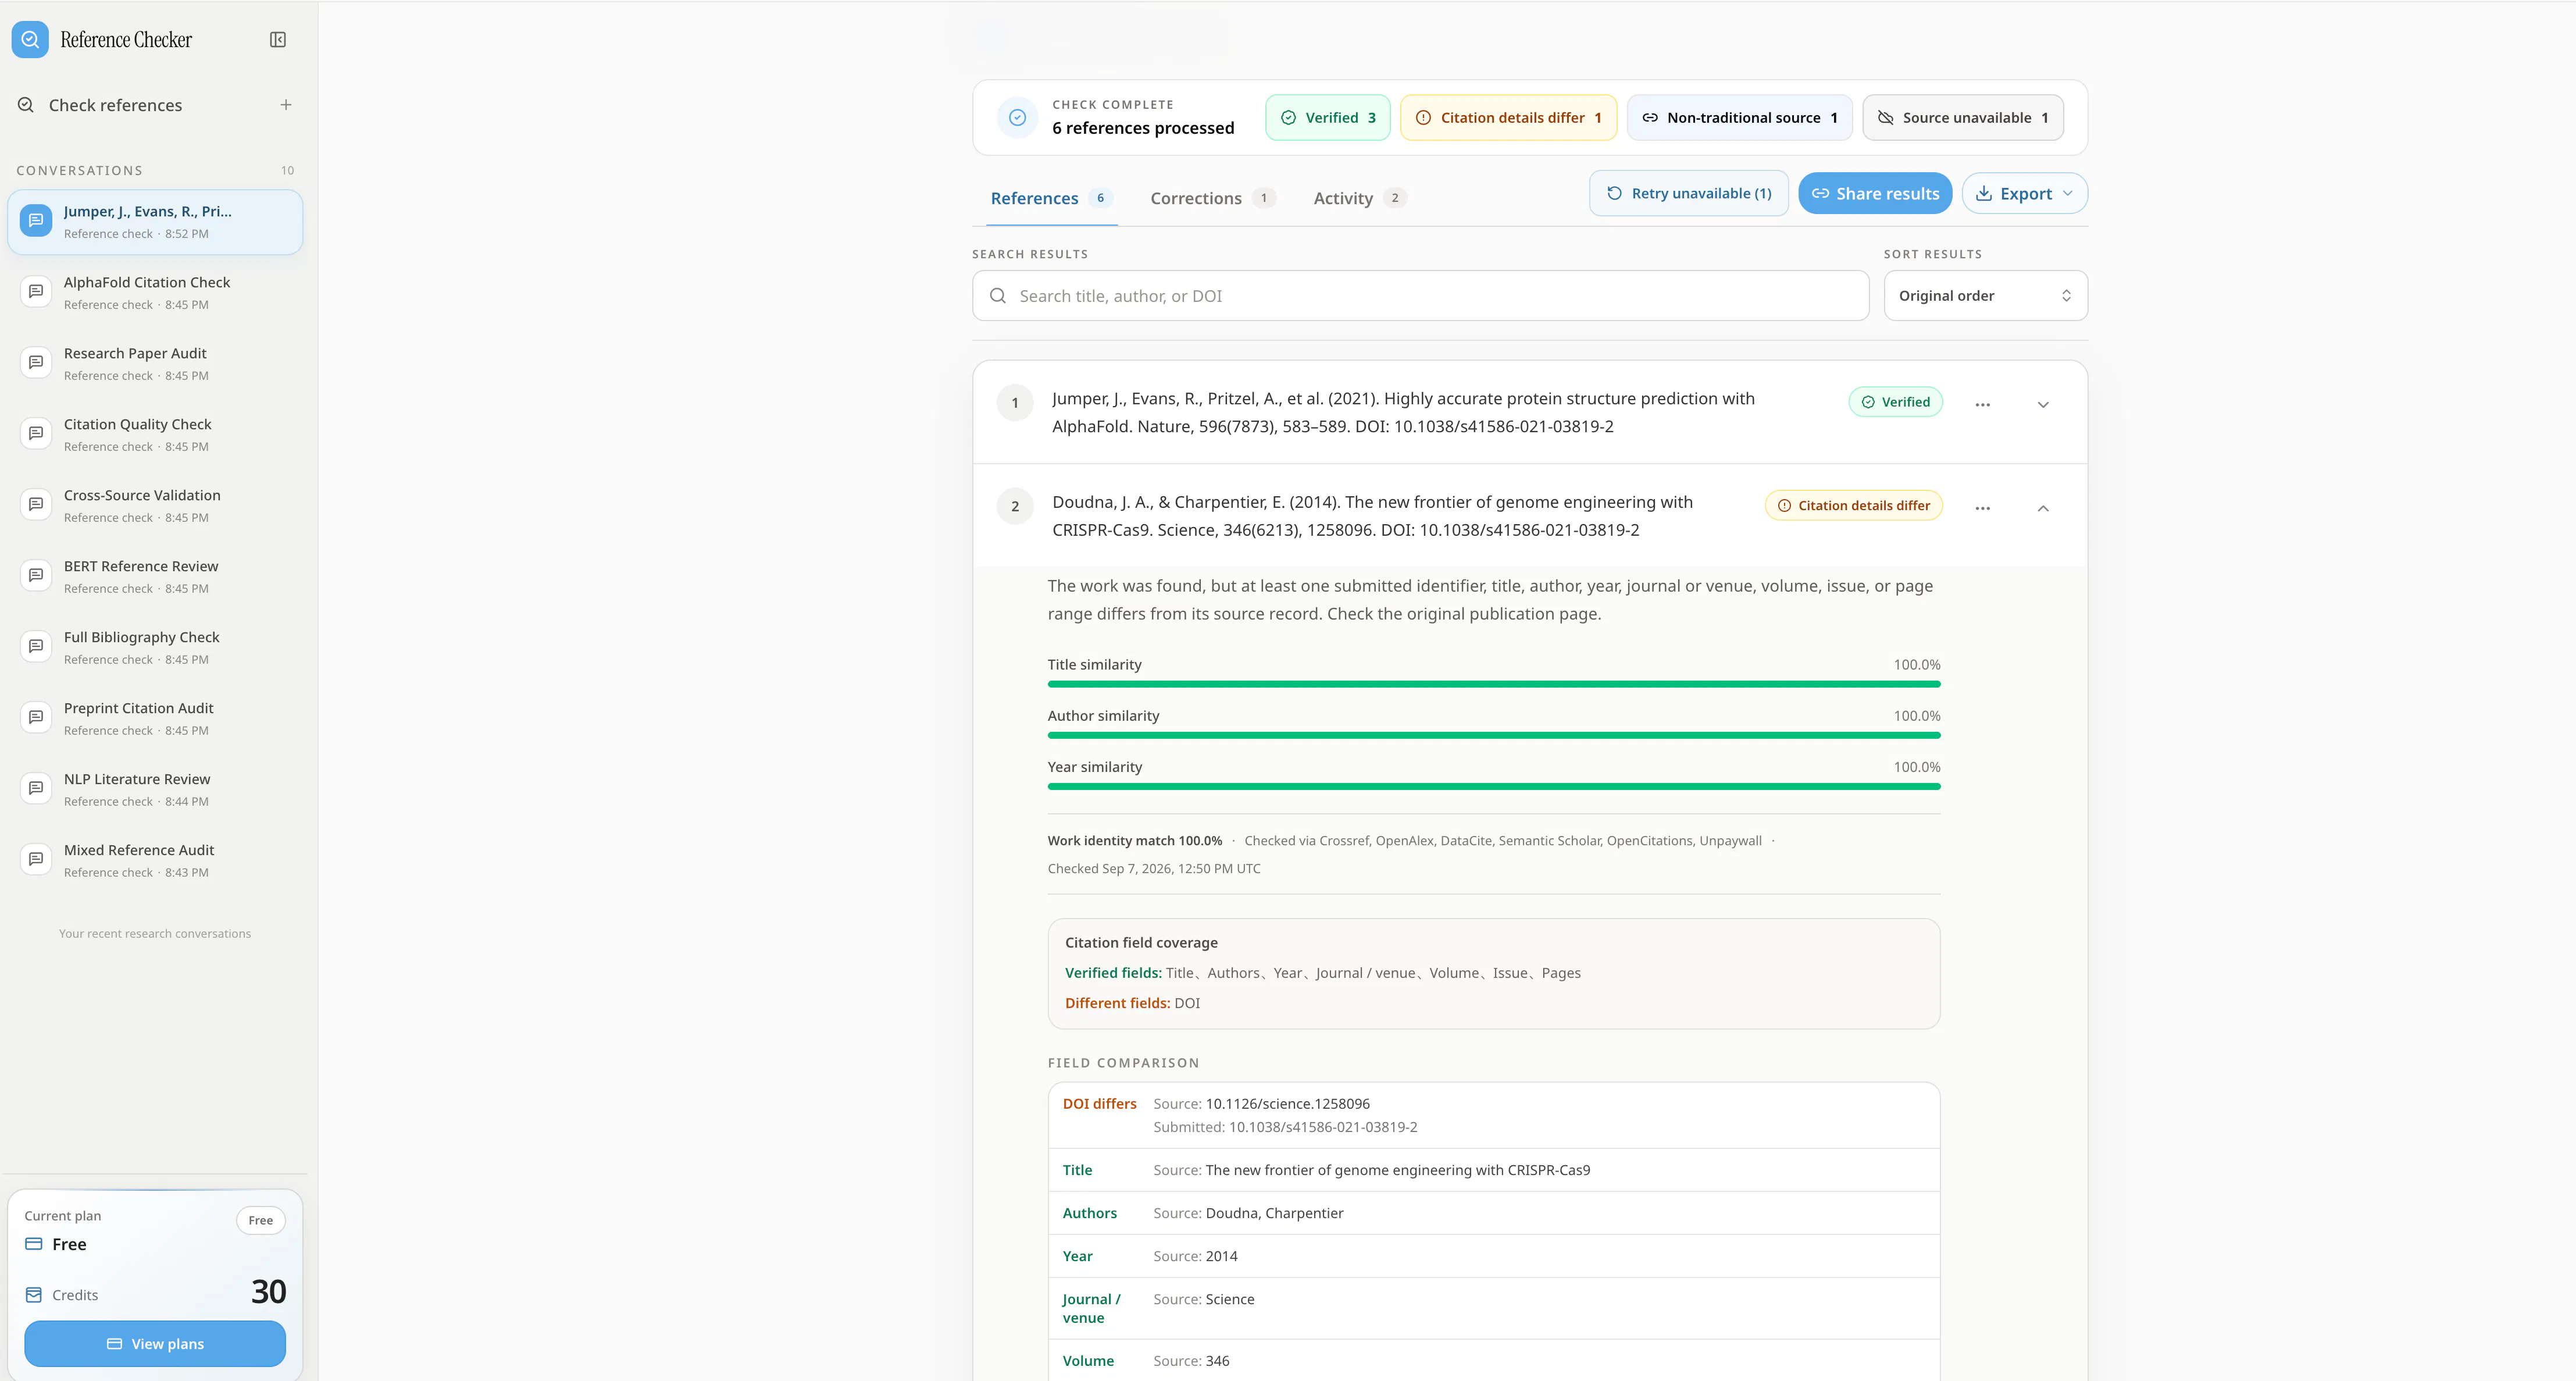Click the Research Paper Audit chat icon
The height and width of the screenshot is (1381, 2576).
(x=36, y=362)
